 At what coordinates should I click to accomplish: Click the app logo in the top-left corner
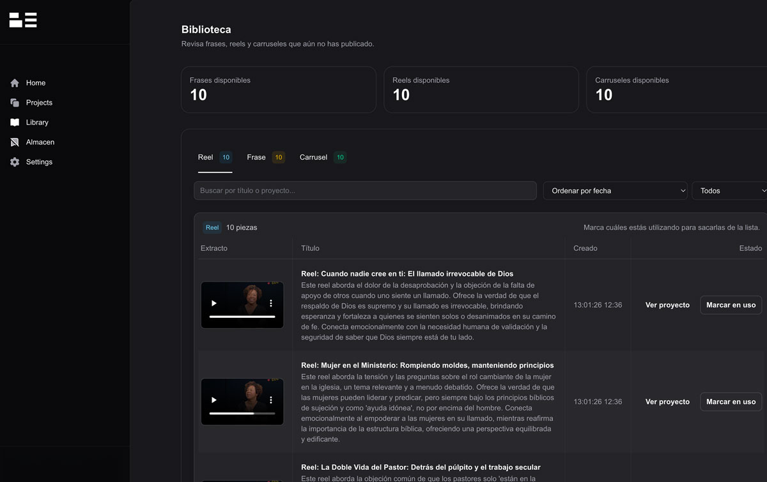pos(23,20)
